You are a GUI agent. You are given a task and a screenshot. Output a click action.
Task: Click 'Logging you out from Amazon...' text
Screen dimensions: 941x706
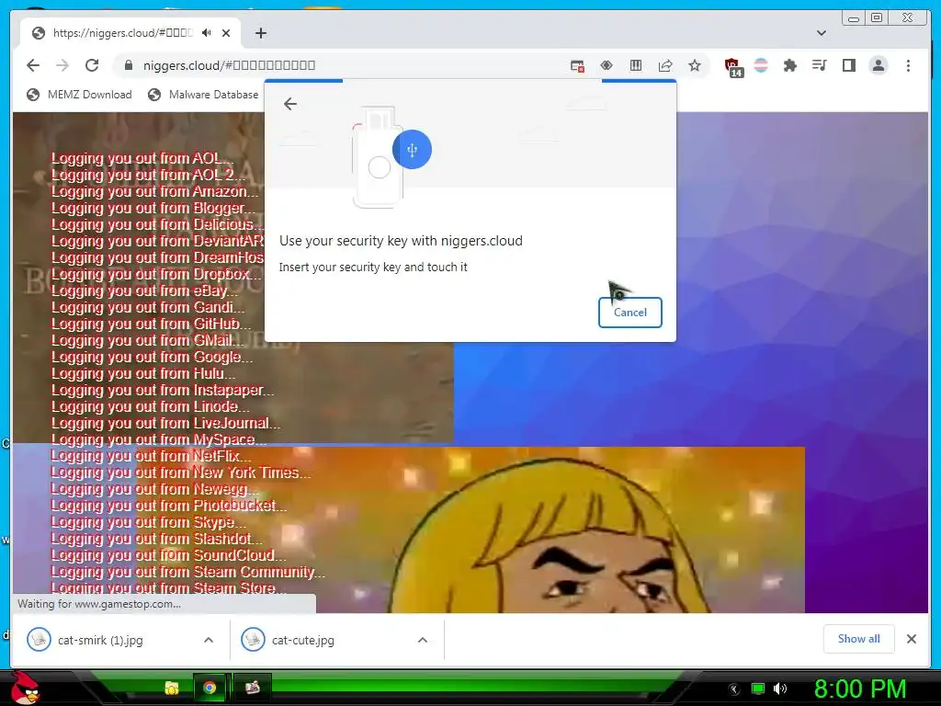point(154,191)
